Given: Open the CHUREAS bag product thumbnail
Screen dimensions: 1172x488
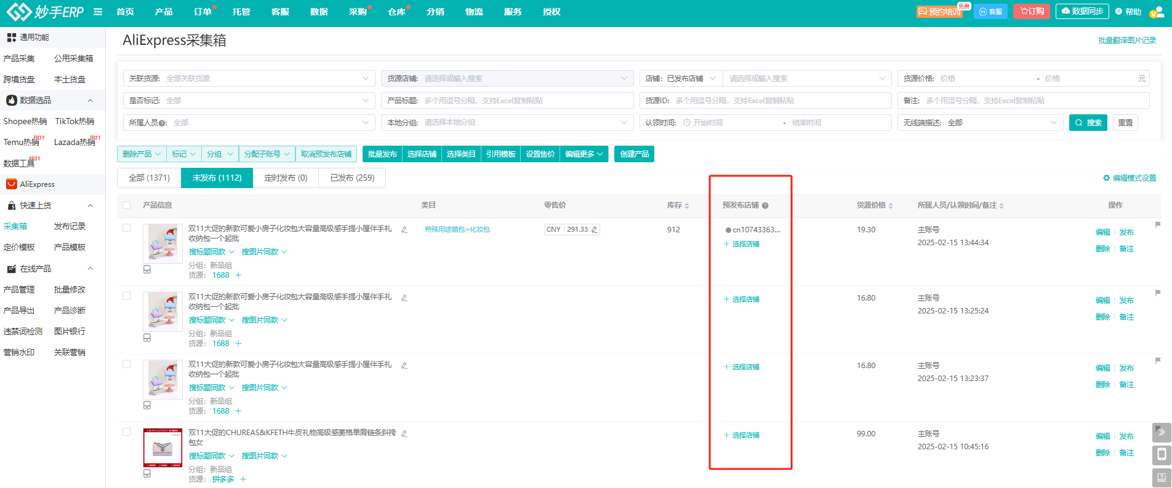Looking at the screenshot, I should [163, 448].
